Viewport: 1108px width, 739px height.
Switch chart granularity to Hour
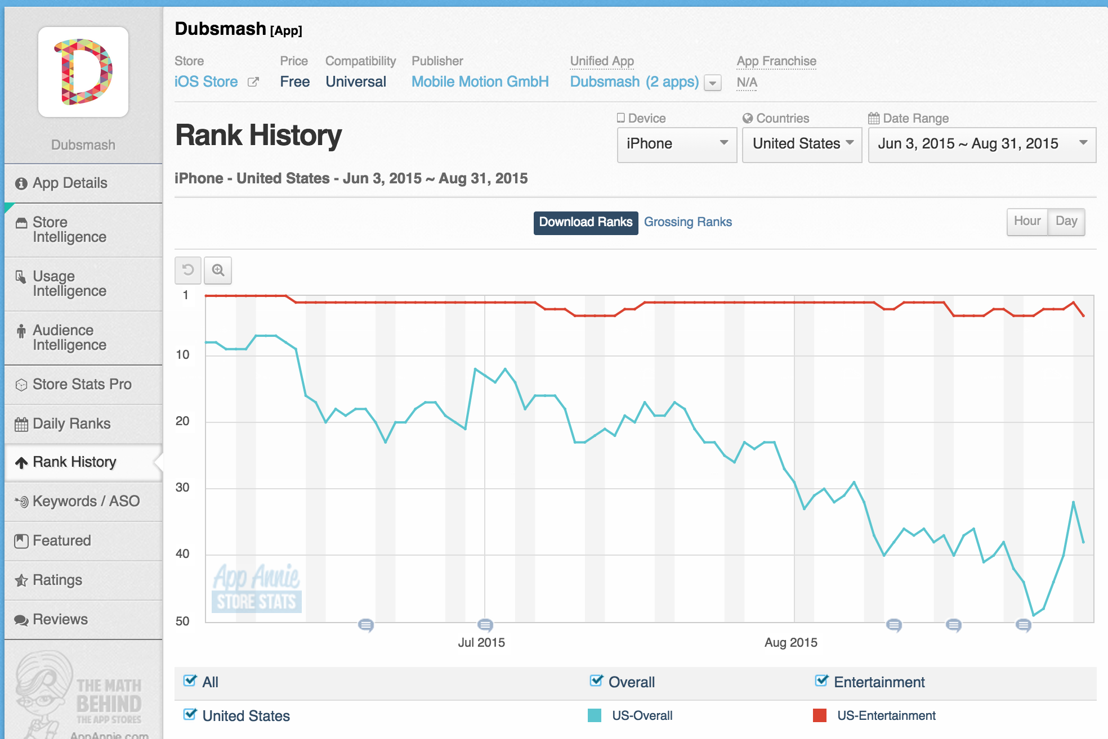coord(1027,221)
